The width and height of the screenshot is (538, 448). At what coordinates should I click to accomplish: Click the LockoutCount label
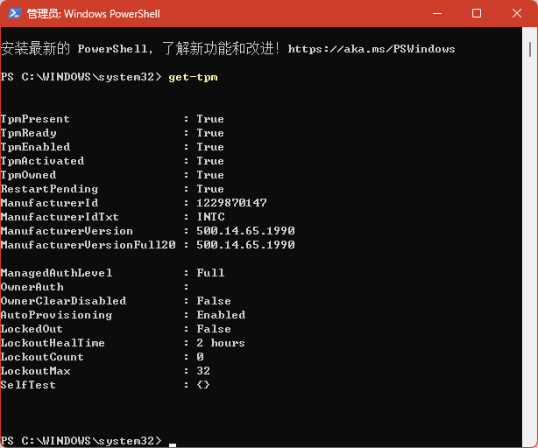click(x=42, y=357)
